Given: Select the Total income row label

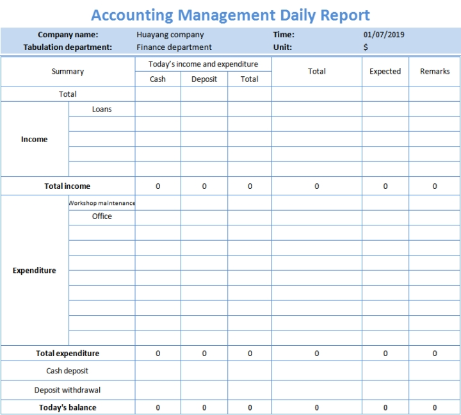Looking at the screenshot, I should [x=67, y=186].
